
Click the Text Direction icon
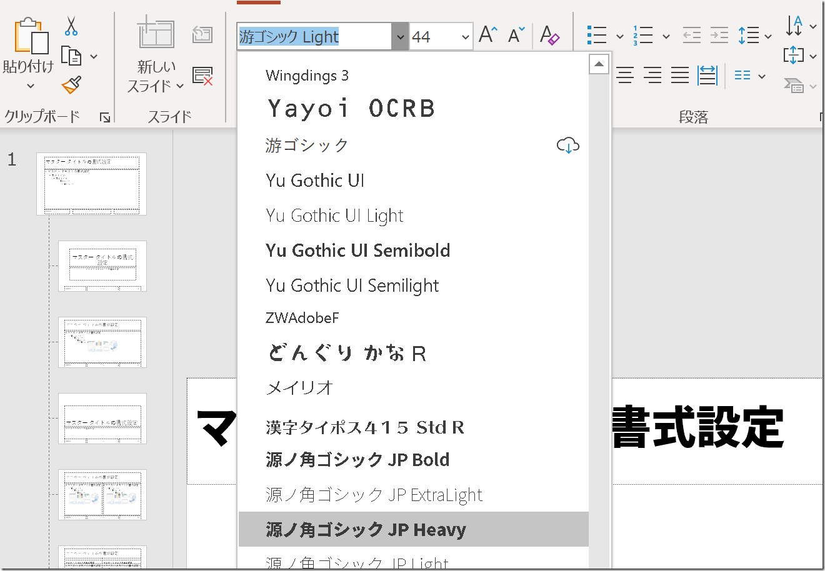click(x=794, y=26)
